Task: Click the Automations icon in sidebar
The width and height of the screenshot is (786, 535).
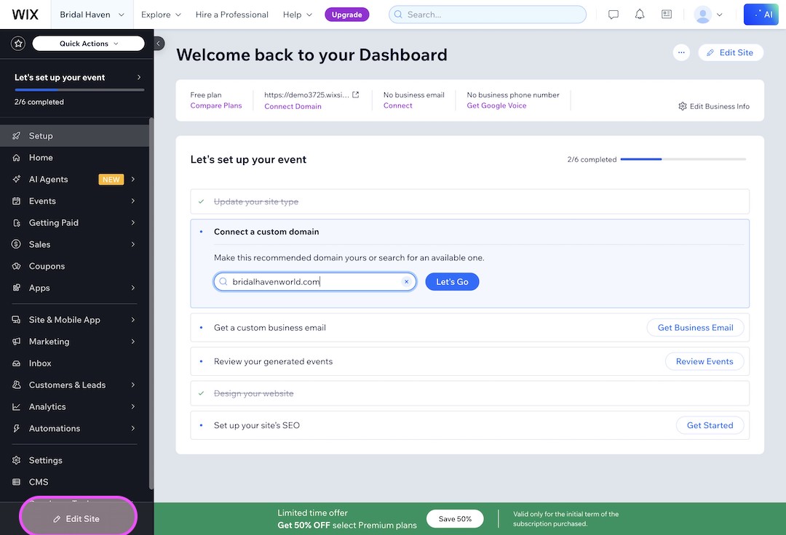Action: [x=17, y=428]
